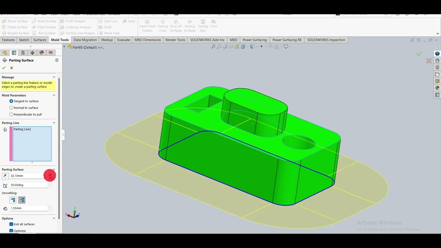This screenshot has width=441, height=248.
Task: Select the Tooling Split tool
Action: click(x=203, y=26)
